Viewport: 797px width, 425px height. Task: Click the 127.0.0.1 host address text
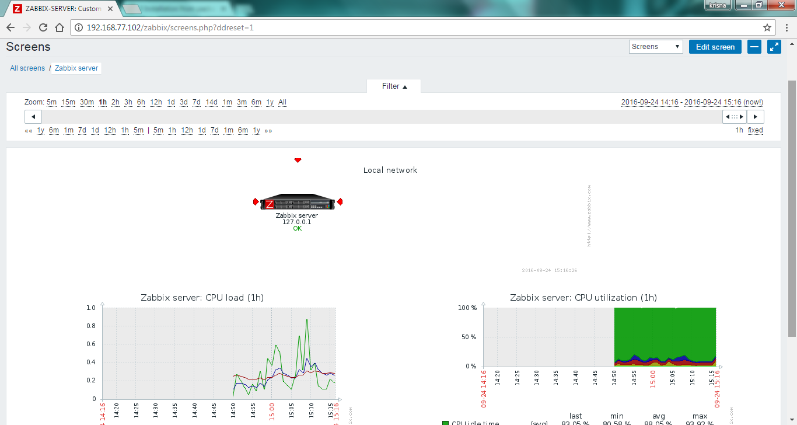coord(297,222)
